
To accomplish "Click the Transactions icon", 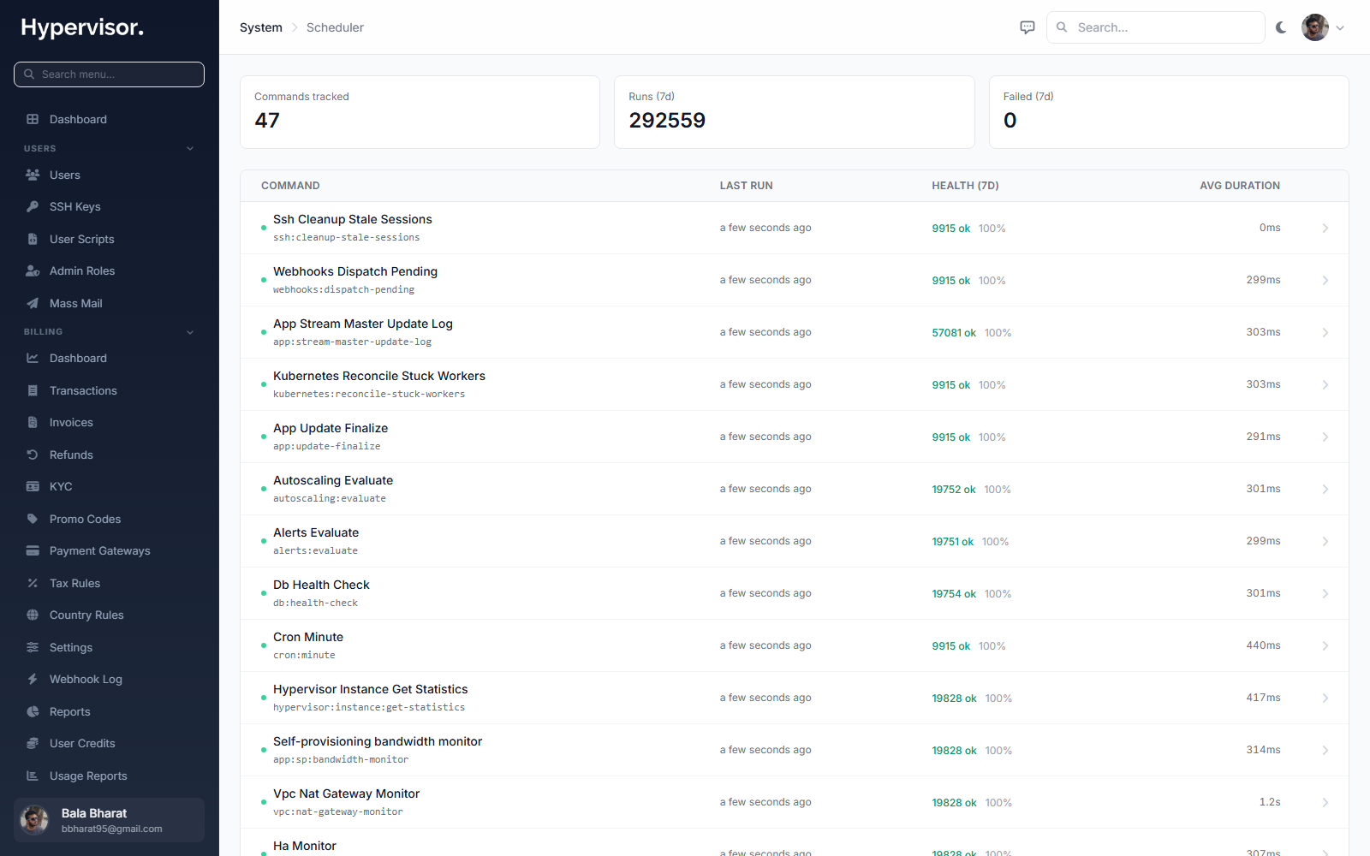I will pyautogui.click(x=33, y=390).
